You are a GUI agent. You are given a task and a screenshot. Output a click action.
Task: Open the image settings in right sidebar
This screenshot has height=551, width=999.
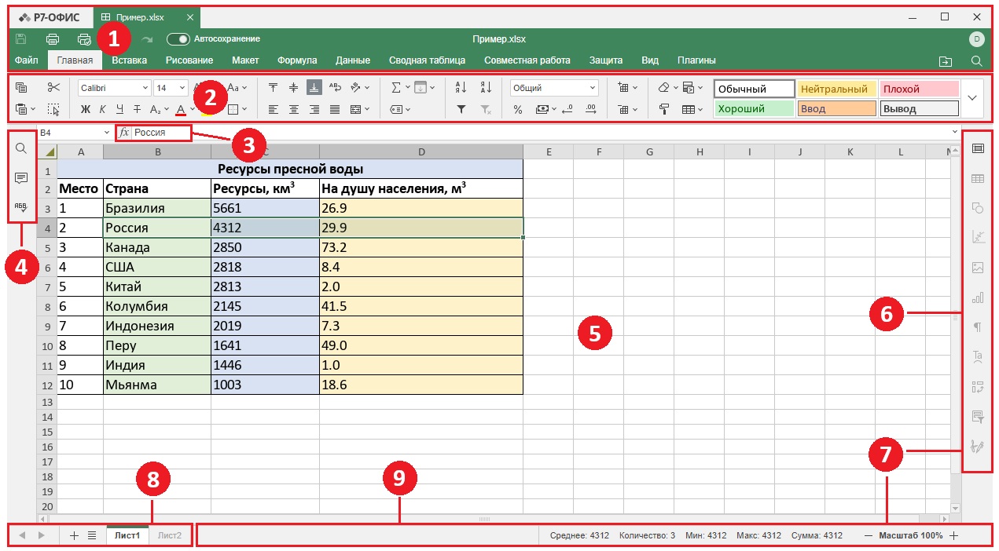[x=978, y=268]
